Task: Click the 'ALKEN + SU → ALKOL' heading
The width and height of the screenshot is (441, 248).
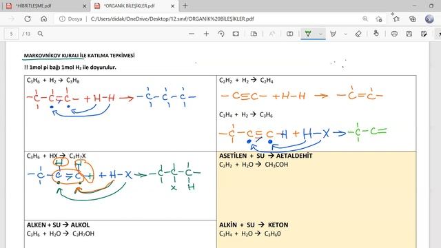Action: (58, 225)
